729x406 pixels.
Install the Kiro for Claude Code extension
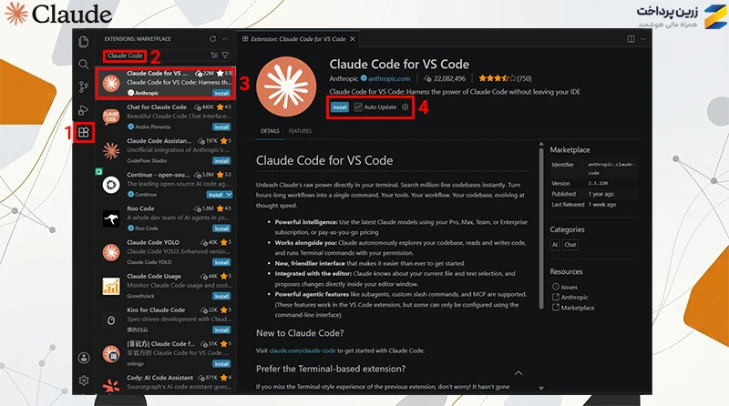tap(221, 330)
